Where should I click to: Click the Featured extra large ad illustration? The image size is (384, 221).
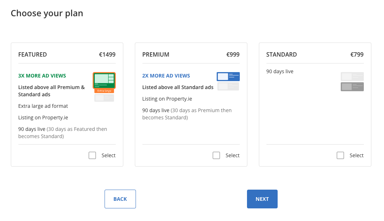pyautogui.click(x=104, y=87)
